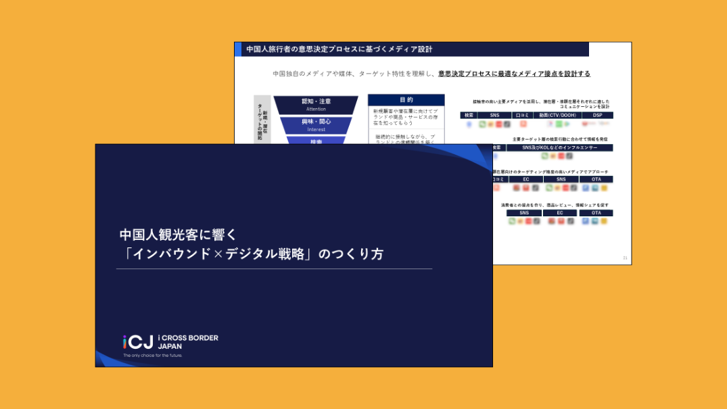Click the SNS label in the top media row
This screenshot has width=727, height=409.
pos(494,116)
